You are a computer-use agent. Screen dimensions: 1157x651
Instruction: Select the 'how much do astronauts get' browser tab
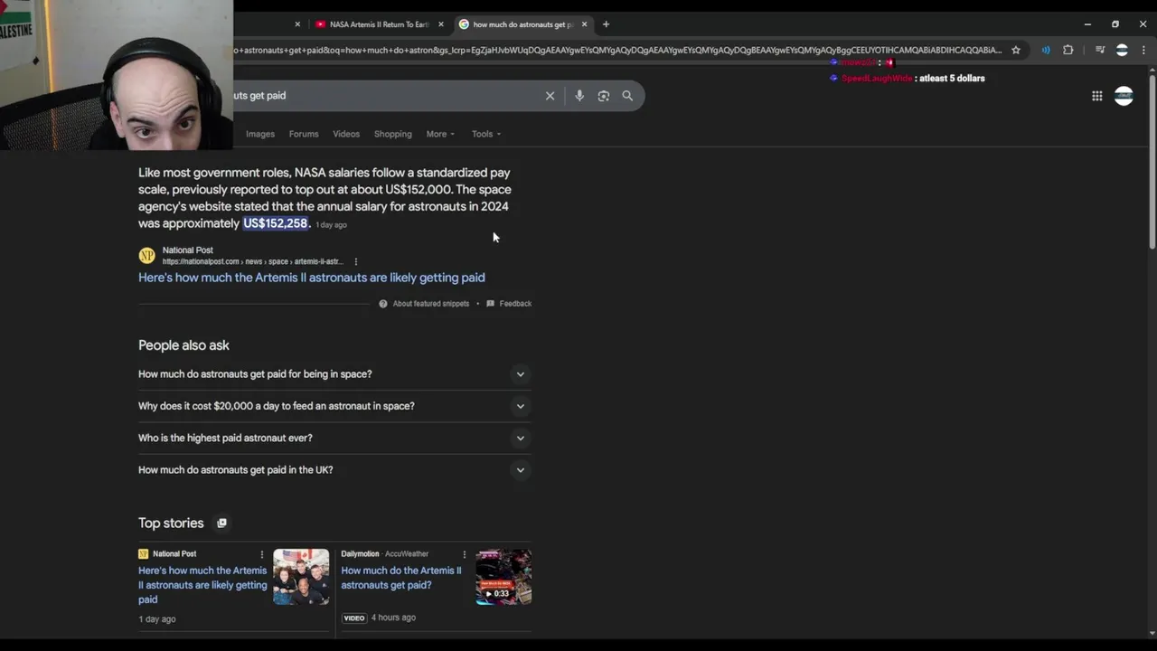coord(522,24)
